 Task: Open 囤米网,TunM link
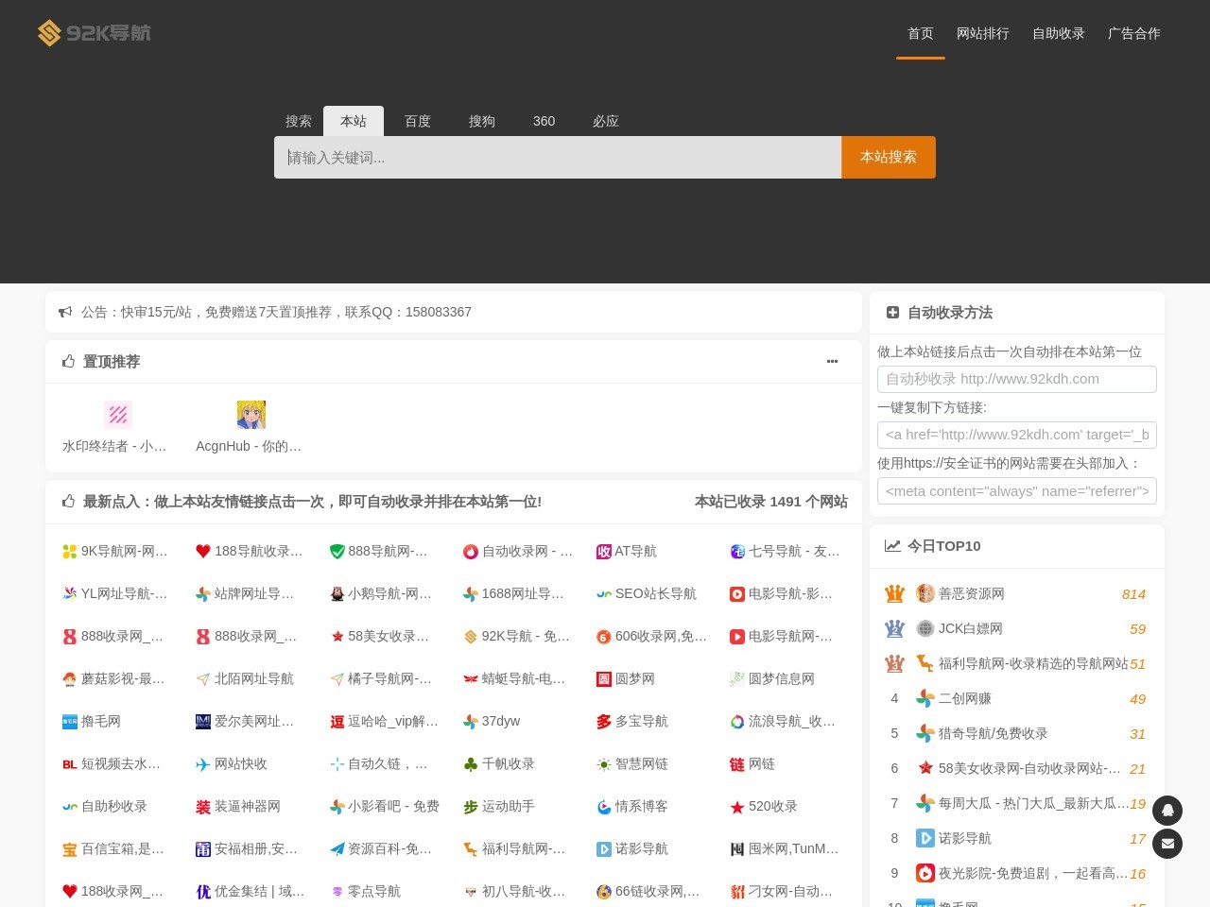click(786, 848)
